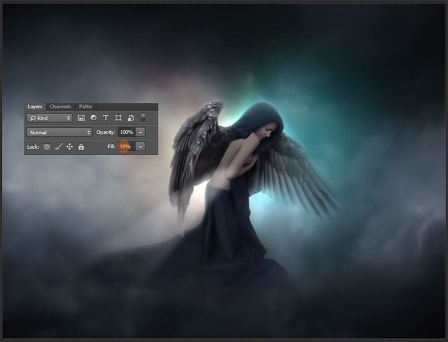Viewport: 448px width, 342px height.
Task: Switch to the Layers tab
Action: click(x=35, y=107)
